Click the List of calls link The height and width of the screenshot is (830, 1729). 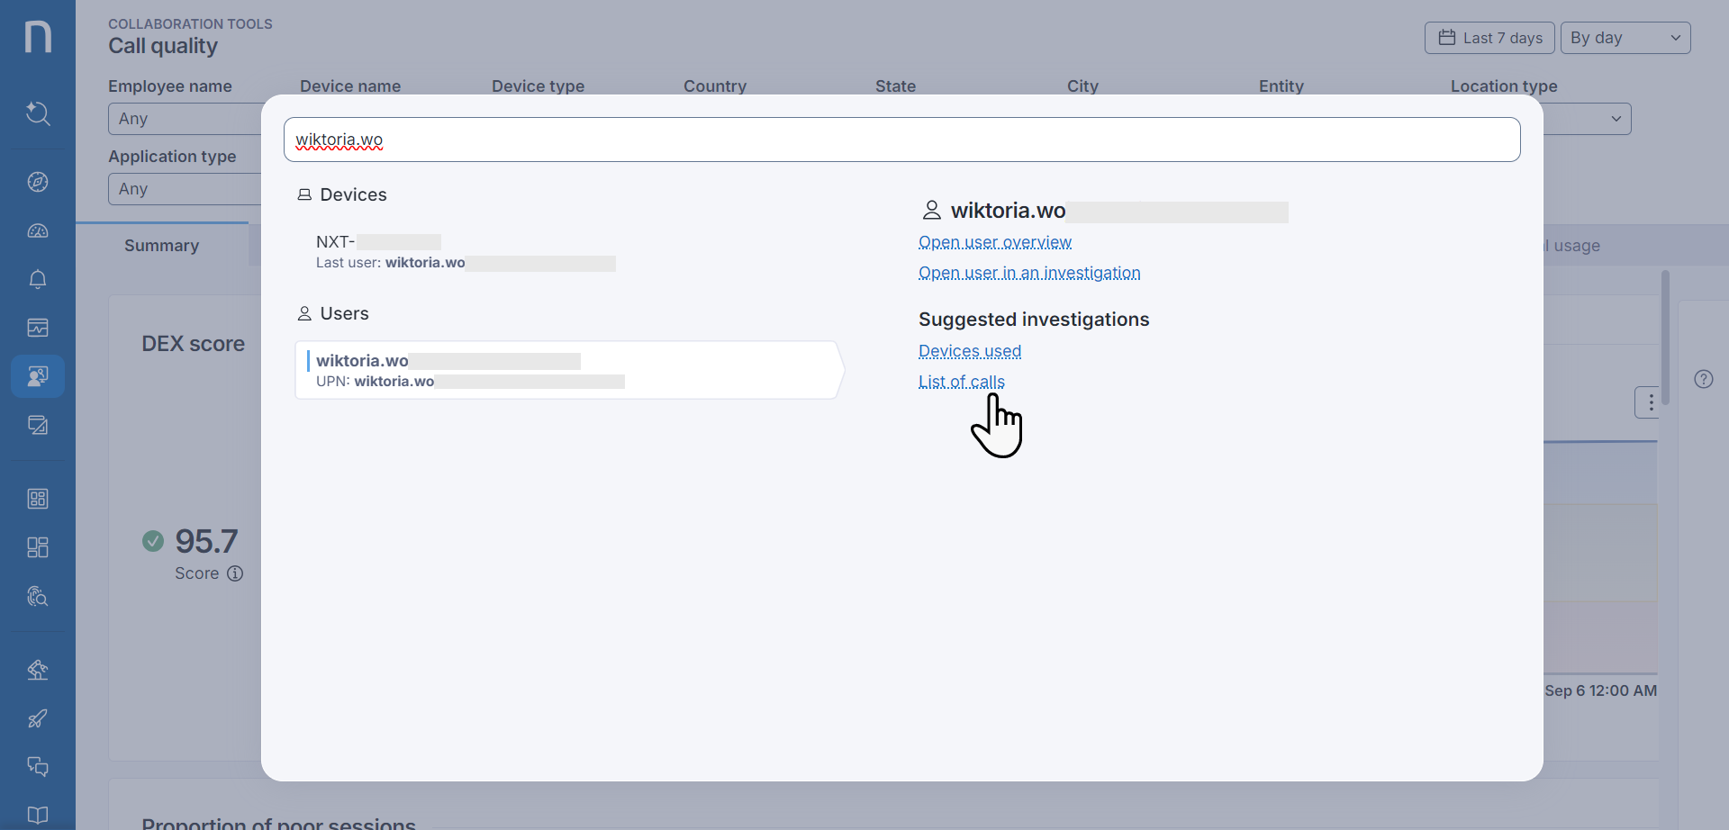click(961, 382)
